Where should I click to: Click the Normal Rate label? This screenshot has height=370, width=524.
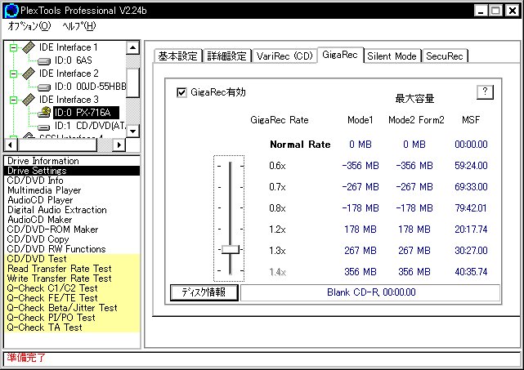[300, 145]
